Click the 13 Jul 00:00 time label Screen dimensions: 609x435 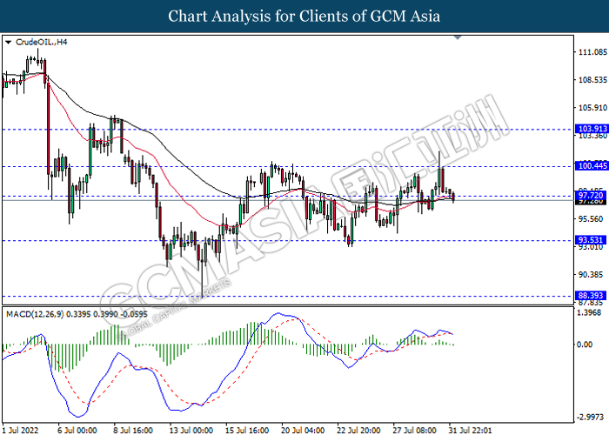191,431
